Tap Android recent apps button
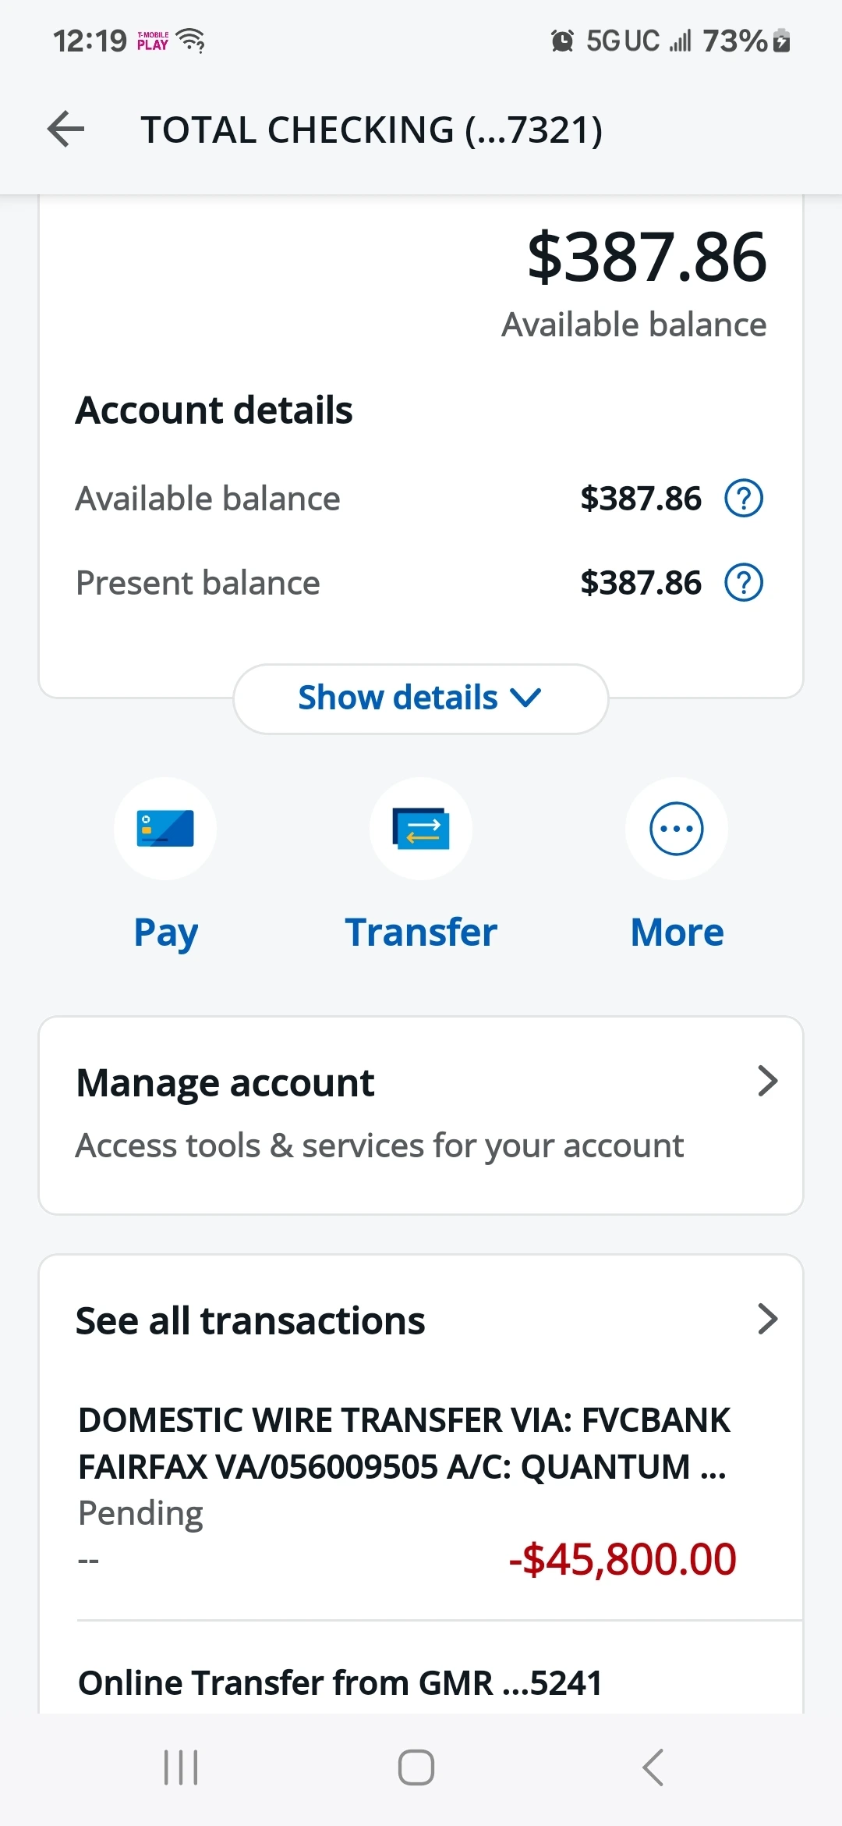The image size is (842, 1826). [181, 1767]
